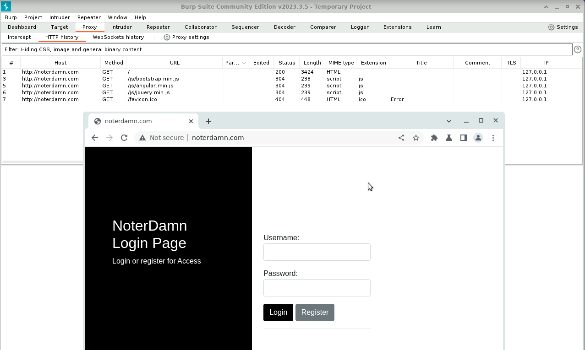The width and height of the screenshot is (585, 350).
Task: Toggle the browser side panel icon
Action: click(464, 138)
